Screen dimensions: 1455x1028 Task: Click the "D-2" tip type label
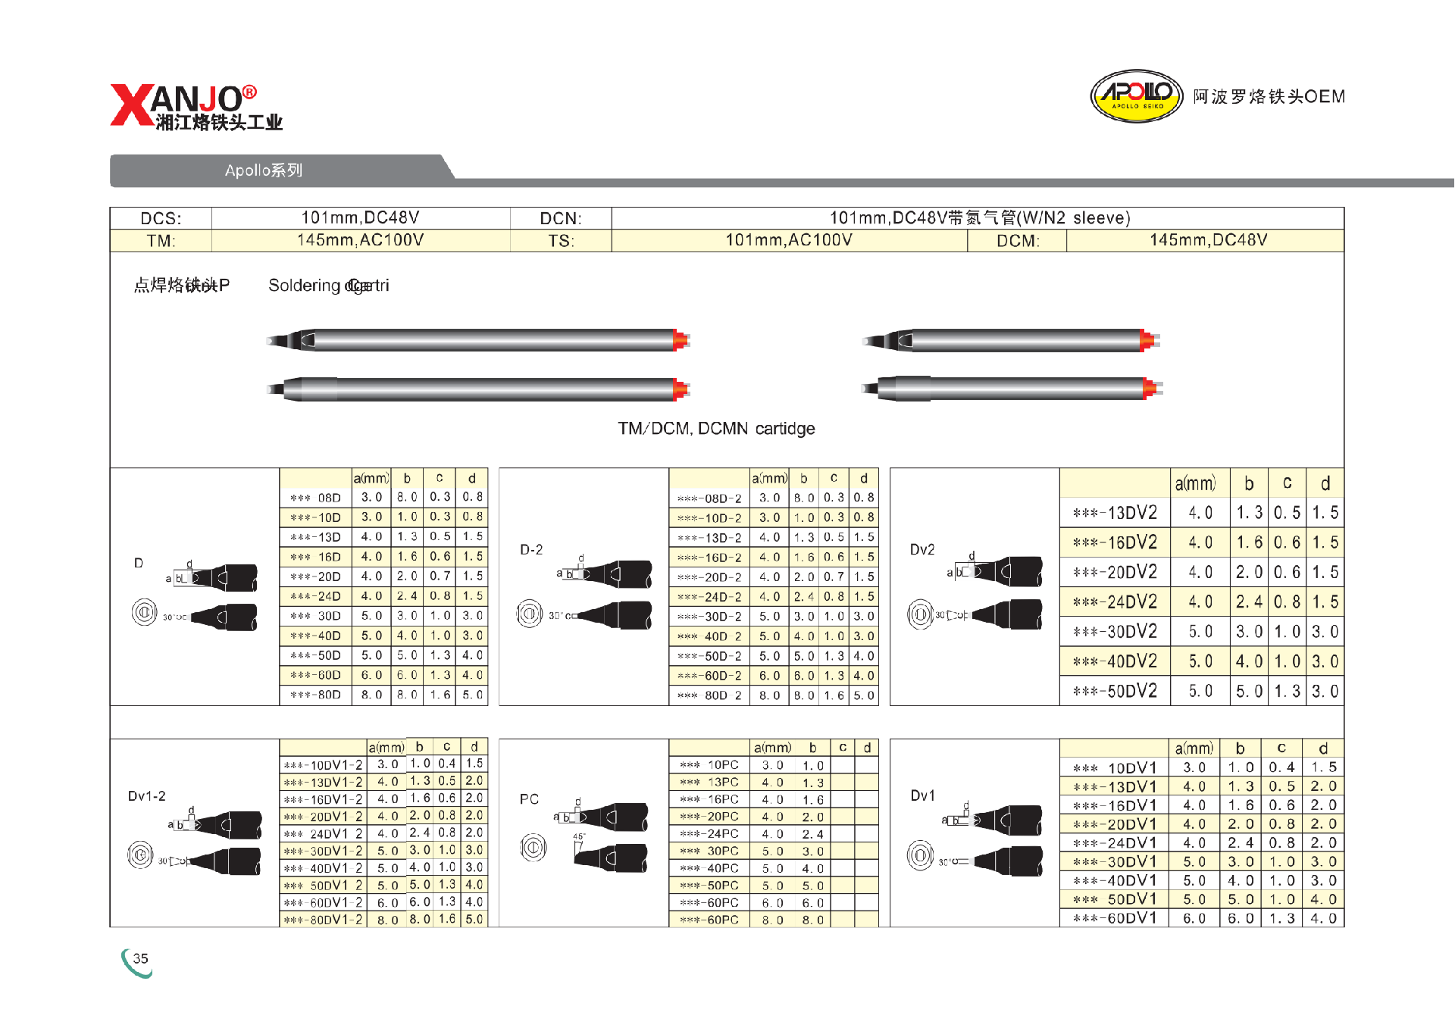click(x=531, y=550)
